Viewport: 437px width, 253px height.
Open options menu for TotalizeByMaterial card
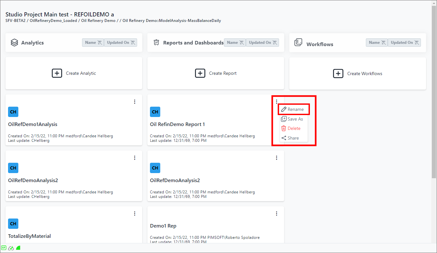(135, 213)
